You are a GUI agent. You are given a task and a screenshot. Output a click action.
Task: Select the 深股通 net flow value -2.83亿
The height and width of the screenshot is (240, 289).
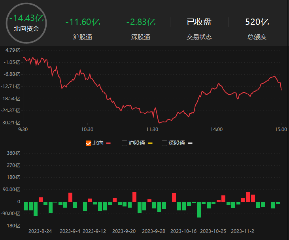pyautogui.click(x=141, y=22)
